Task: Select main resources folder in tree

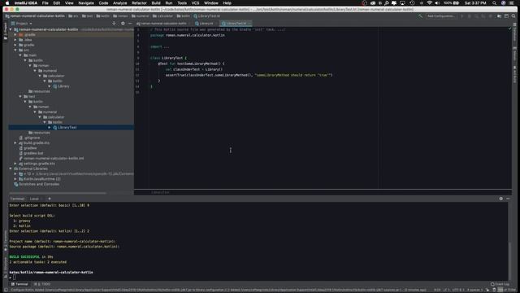Action: pyautogui.click(x=39, y=91)
